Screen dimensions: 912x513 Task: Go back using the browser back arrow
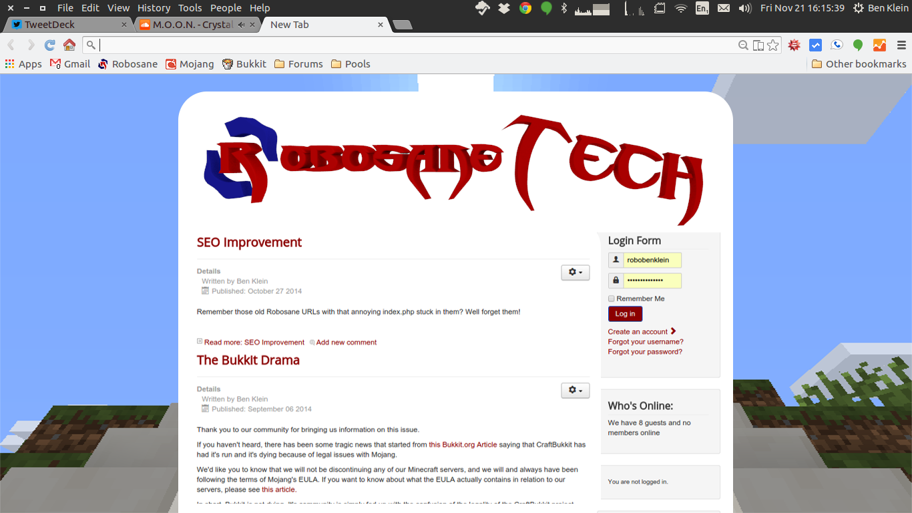[x=11, y=45]
